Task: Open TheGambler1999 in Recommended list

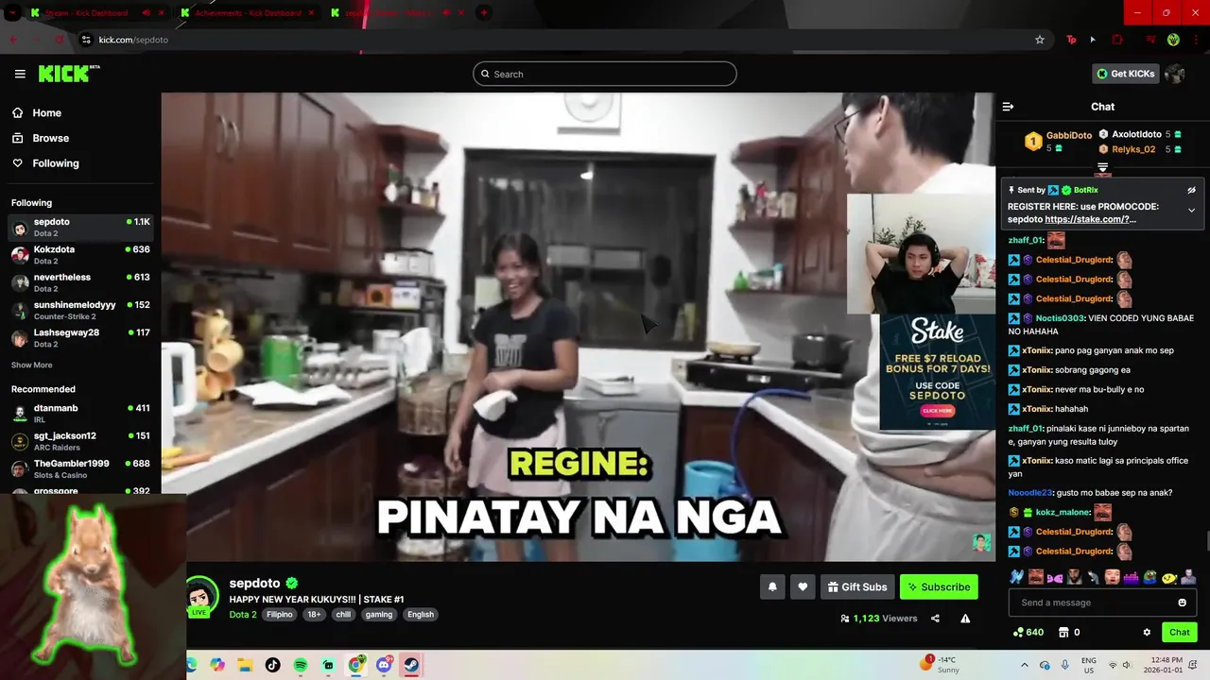Action: 80,468
